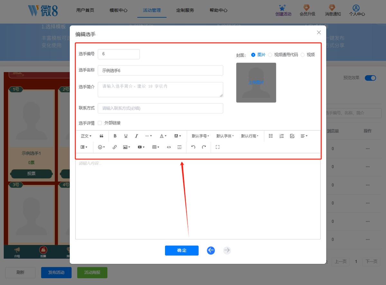Undo the last edit
Image resolution: width=386 pixels, height=285 pixels.
pos(193,147)
